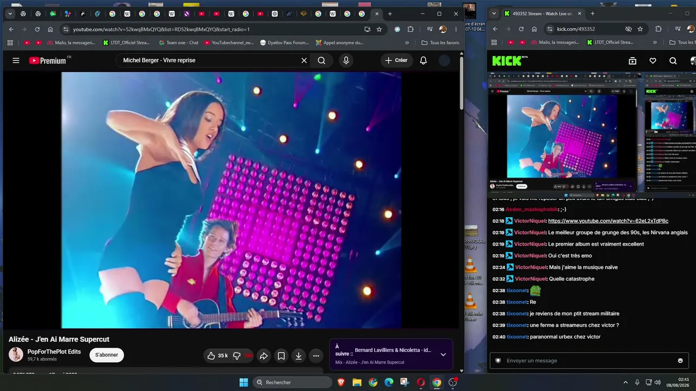
Task: Select the chat line "Quelle catastrophe"
Action: click(x=571, y=279)
